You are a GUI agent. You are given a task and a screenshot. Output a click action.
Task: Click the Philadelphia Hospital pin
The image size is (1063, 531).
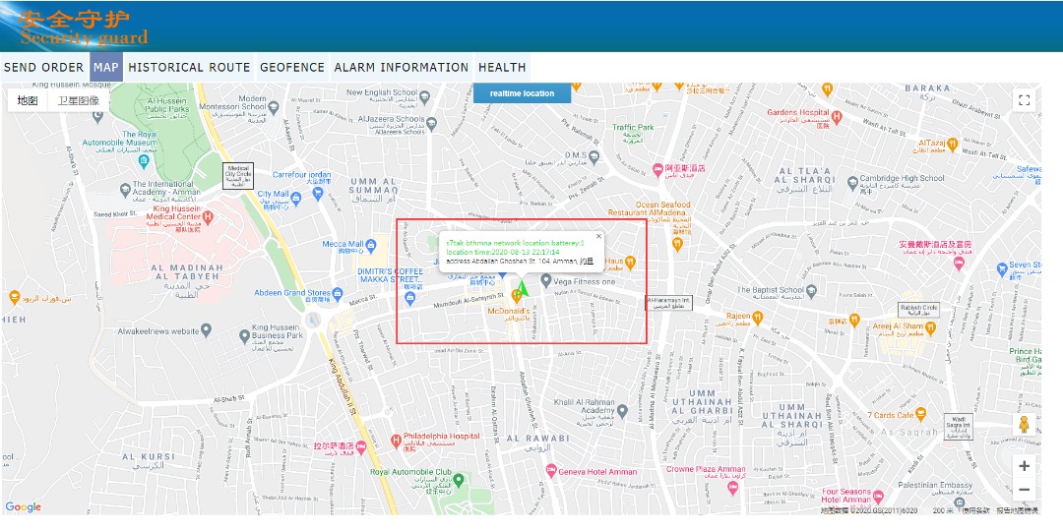pyautogui.click(x=396, y=441)
